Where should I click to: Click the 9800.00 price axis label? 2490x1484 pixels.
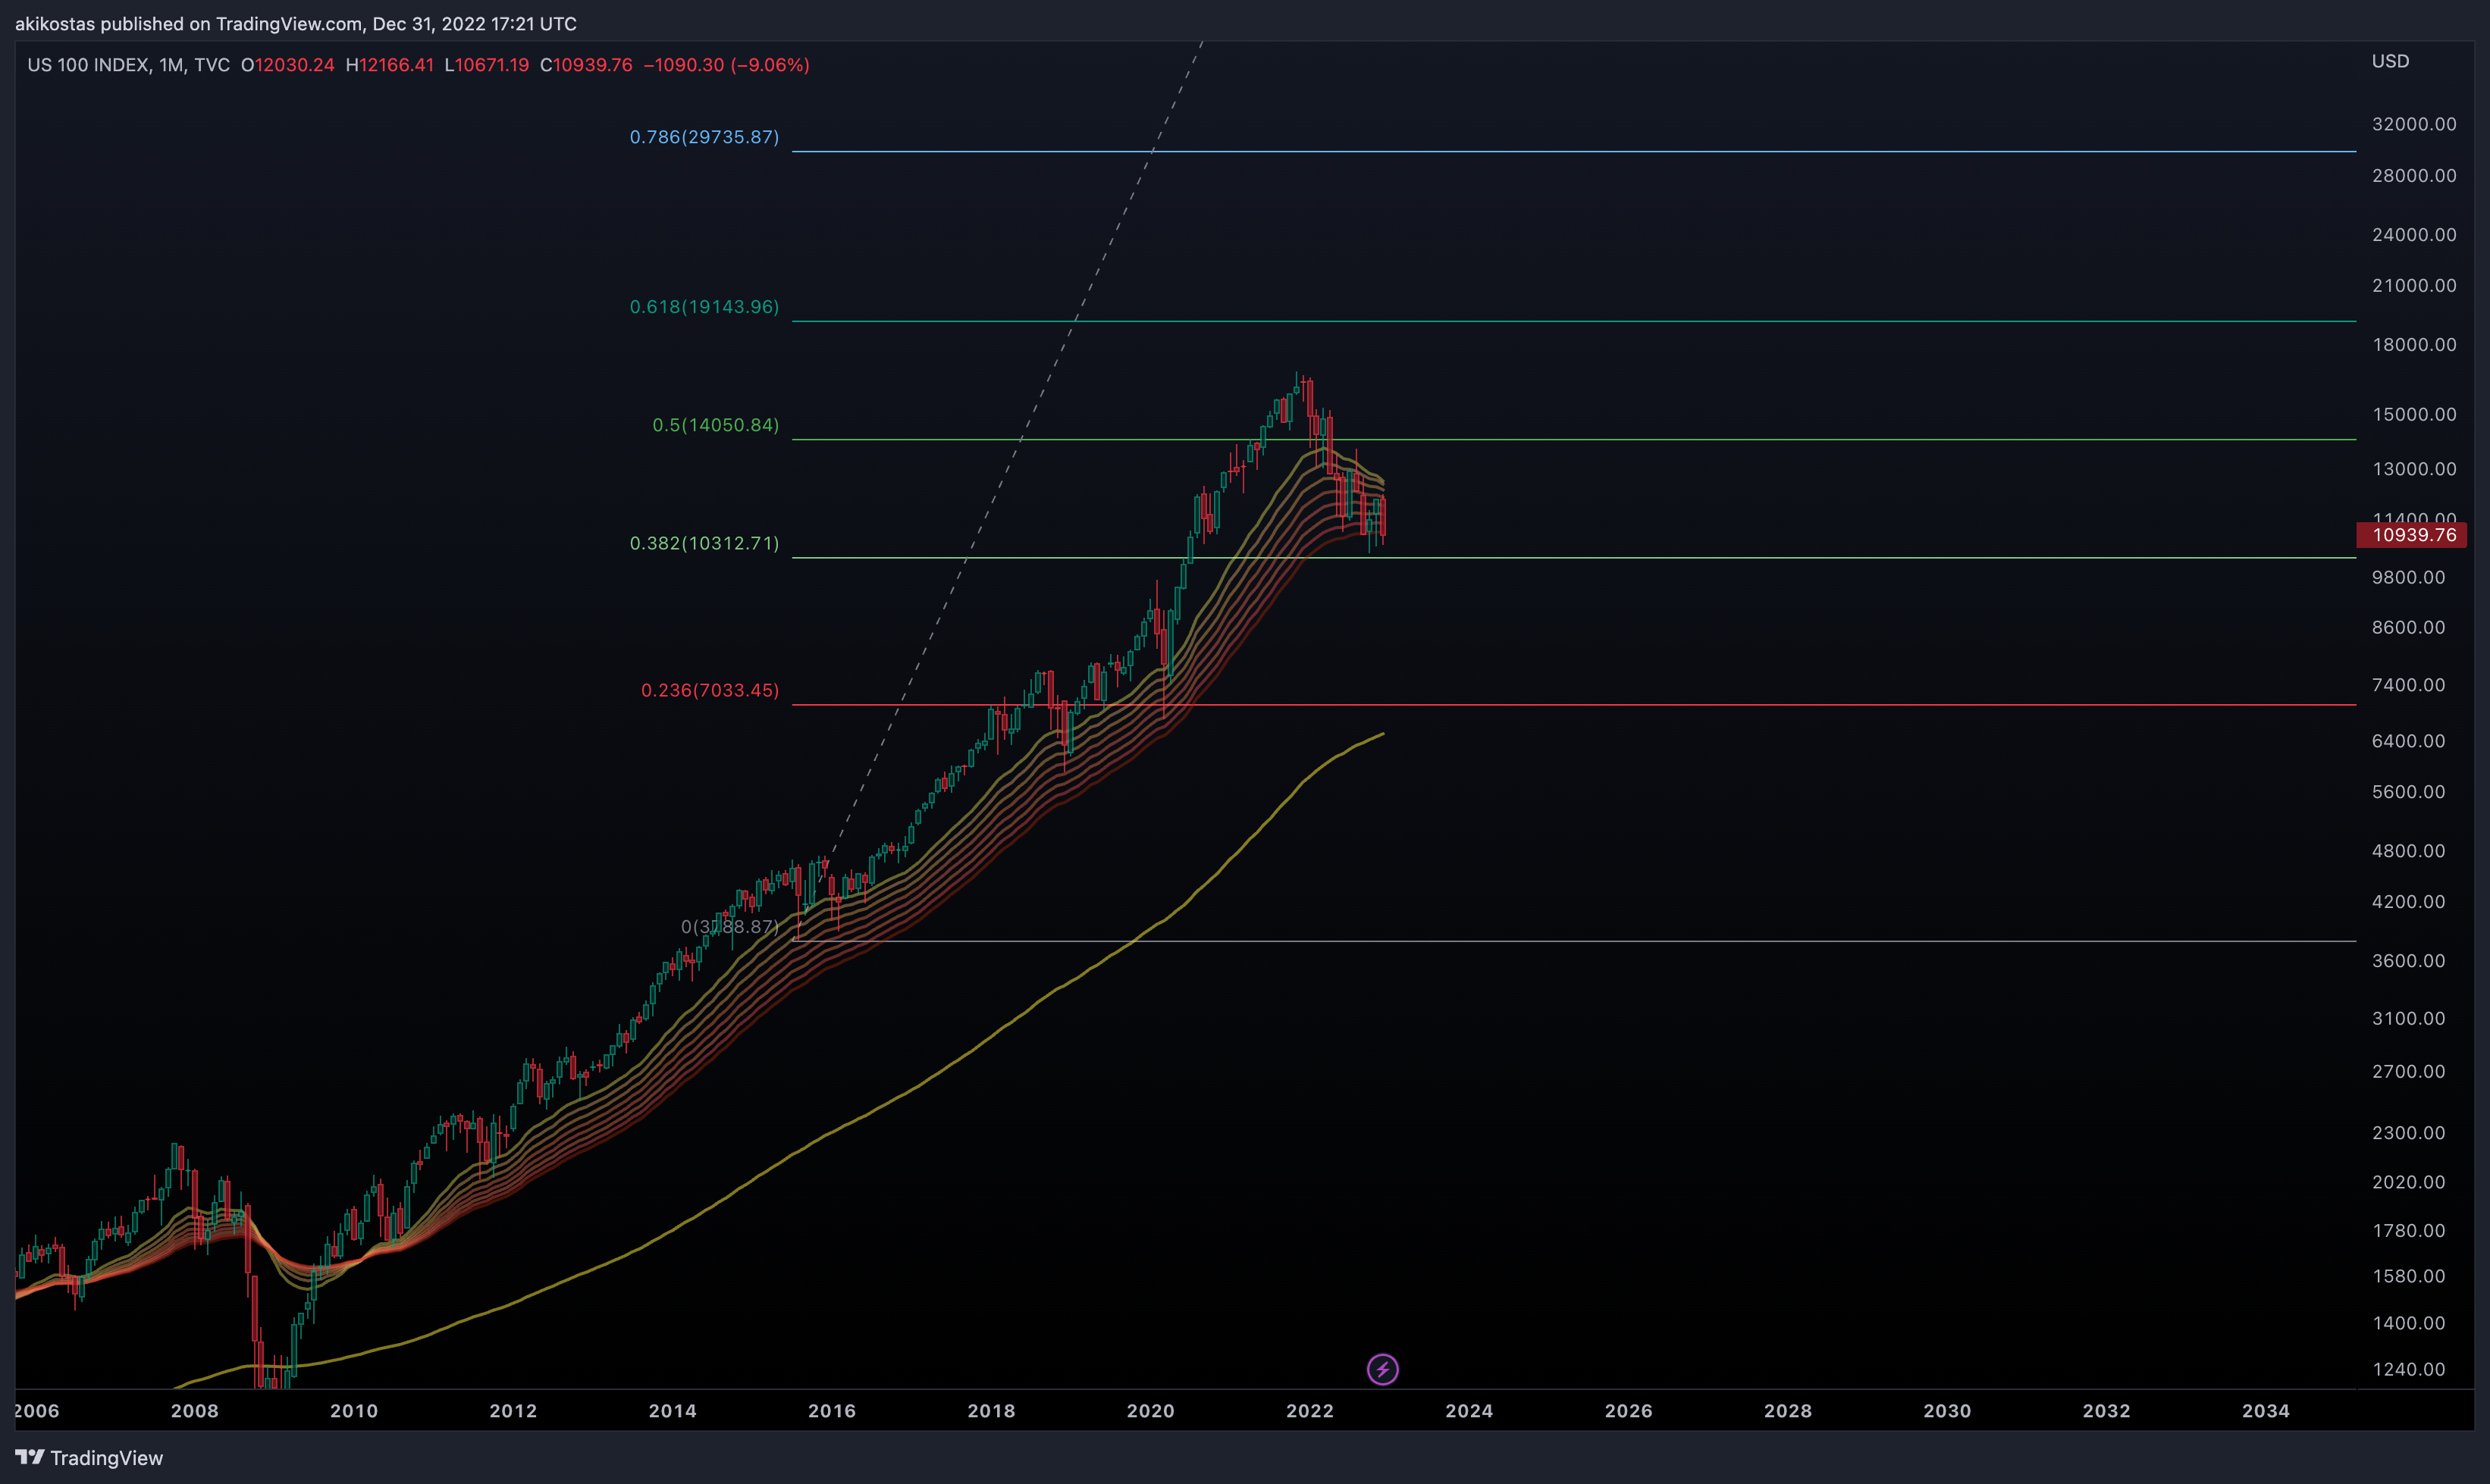[x=2408, y=578]
